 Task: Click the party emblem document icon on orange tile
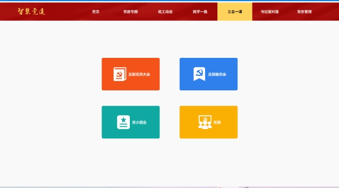(120, 74)
